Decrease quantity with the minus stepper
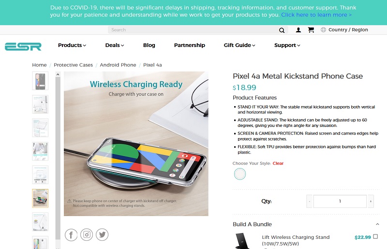Viewport: 387px width, 249px height. pyautogui.click(x=310, y=201)
